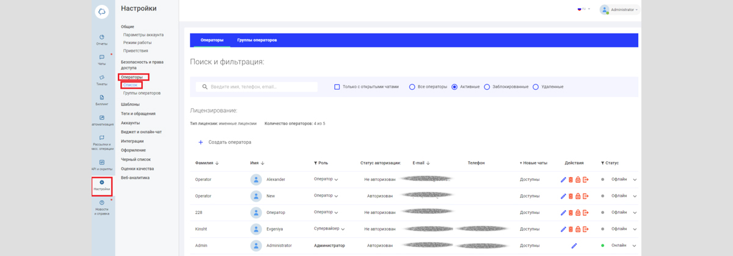The height and width of the screenshot is (256, 733).
Task: Open KPI и скрипты in sidebar
Action: coord(101,164)
